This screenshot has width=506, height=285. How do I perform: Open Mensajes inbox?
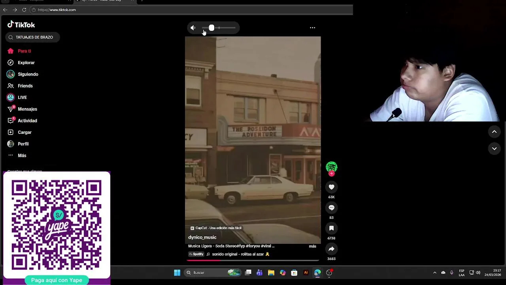point(27,109)
